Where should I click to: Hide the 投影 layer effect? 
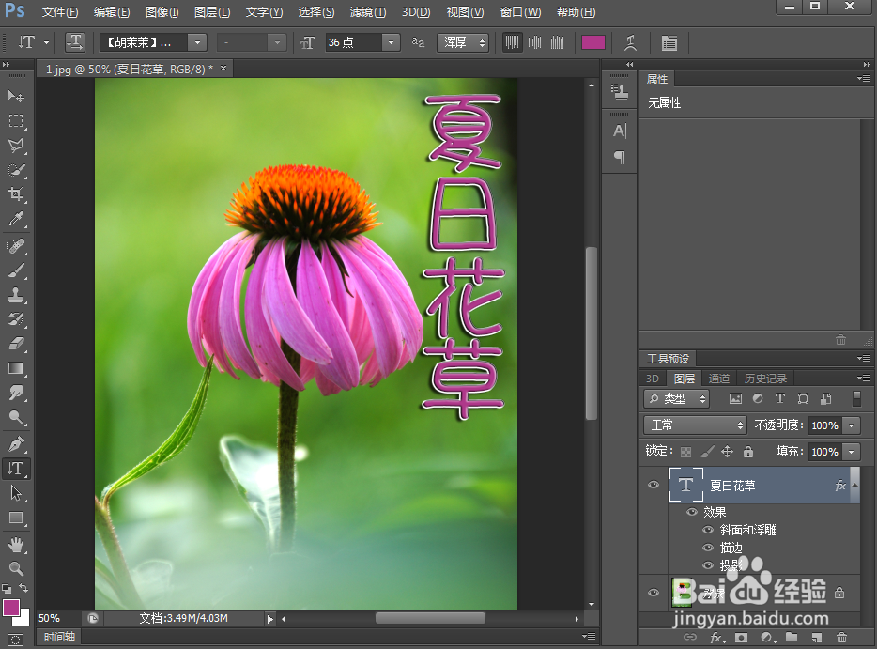pos(707,565)
